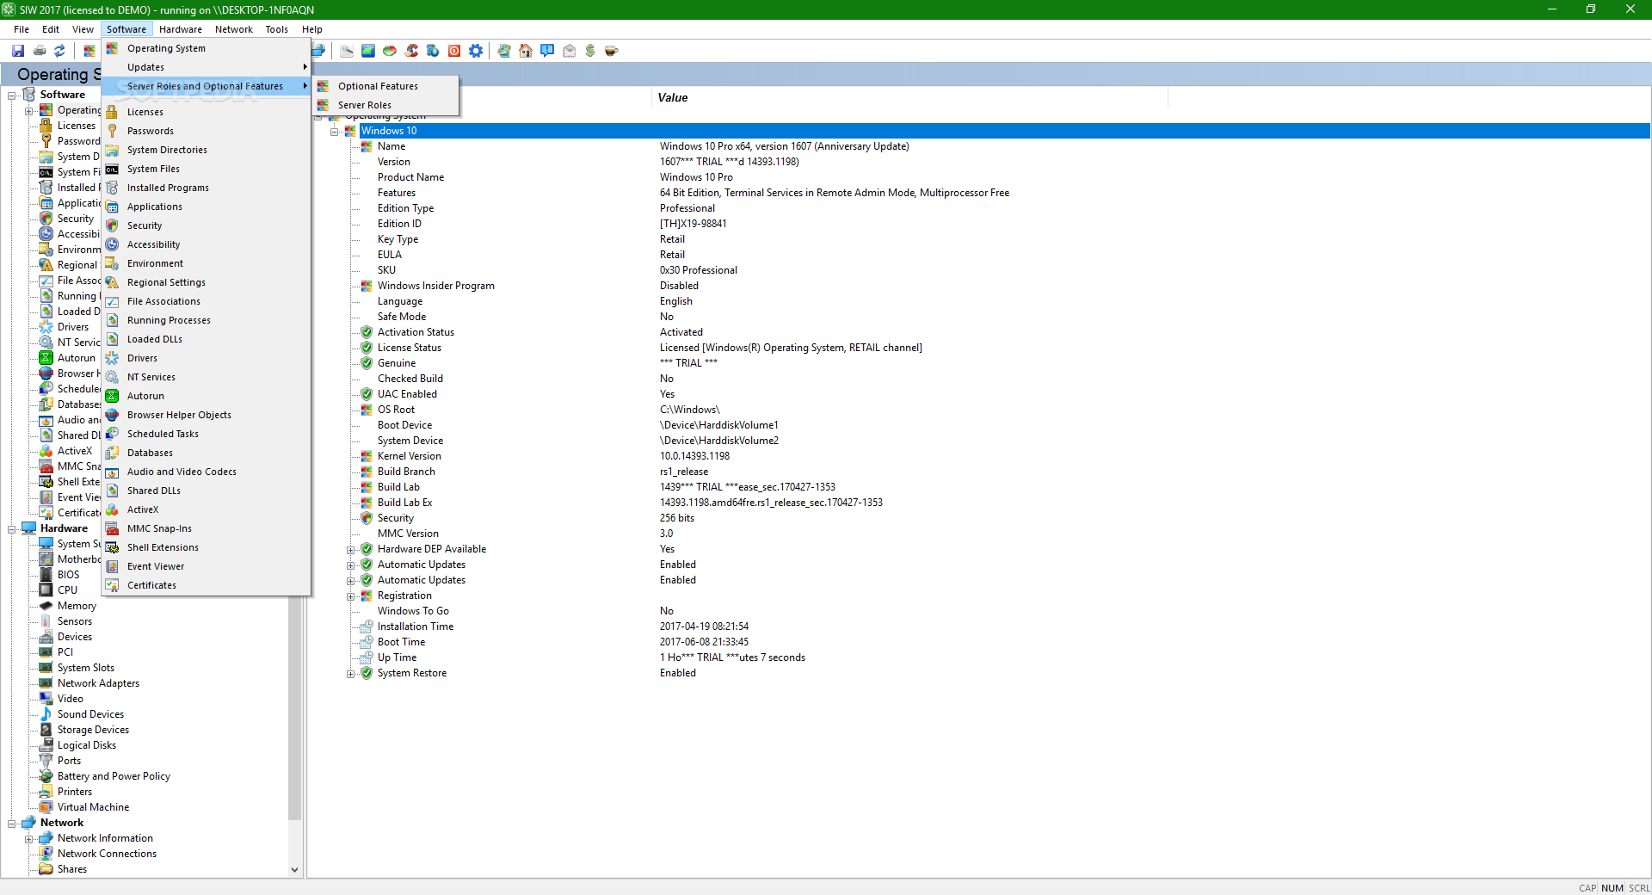Expand the Registration row
Screen dimensions: 1652x895
(x=351, y=596)
